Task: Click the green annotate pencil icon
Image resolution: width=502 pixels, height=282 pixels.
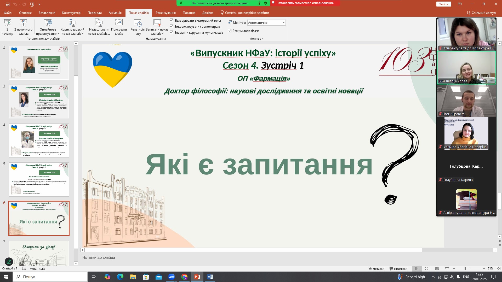Action: [x=9, y=261]
